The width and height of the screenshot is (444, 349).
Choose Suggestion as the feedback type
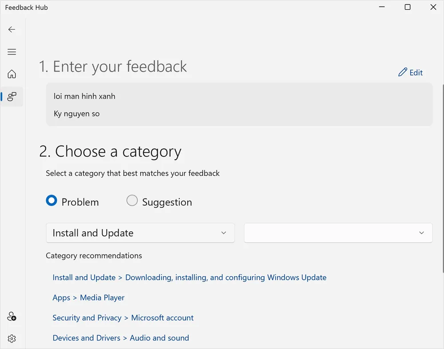[x=132, y=201]
